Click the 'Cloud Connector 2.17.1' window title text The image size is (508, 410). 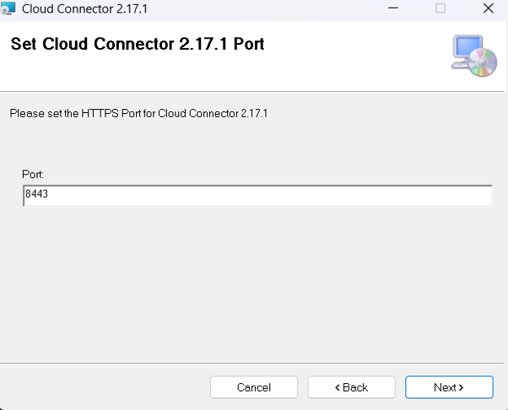pos(84,8)
